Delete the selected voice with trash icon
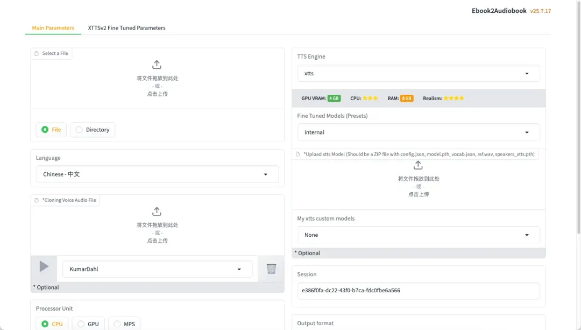The height and width of the screenshot is (330, 581). [271, 268]
